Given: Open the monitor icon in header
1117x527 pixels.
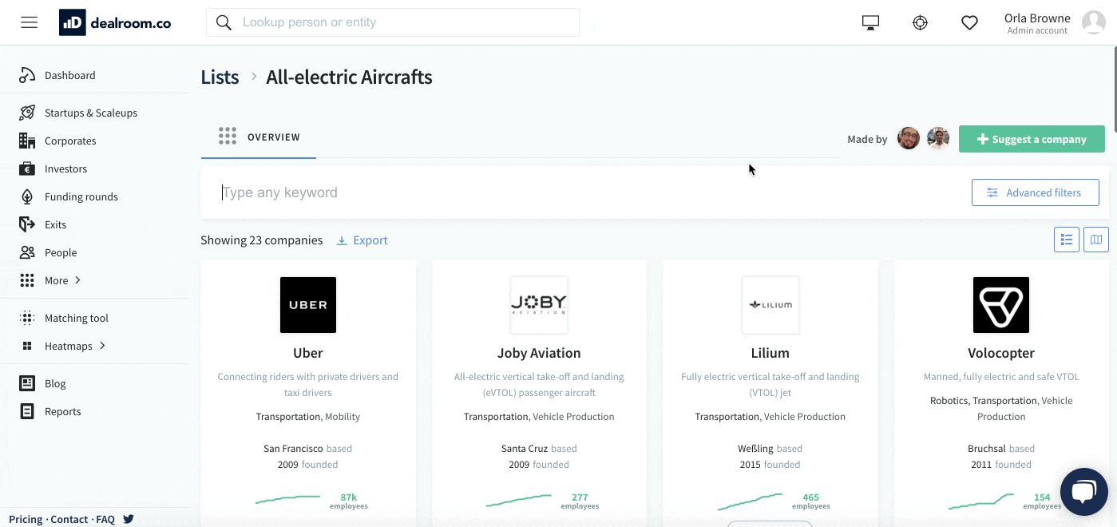Looking at the screenshot, I should coord(871,23).
